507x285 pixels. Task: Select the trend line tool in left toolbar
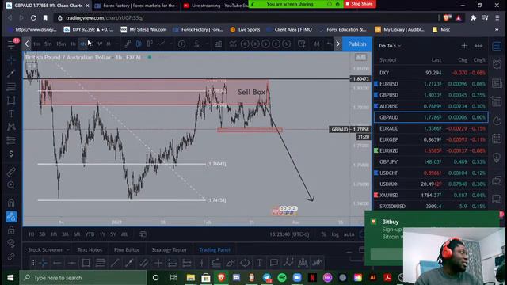point(11,74)
